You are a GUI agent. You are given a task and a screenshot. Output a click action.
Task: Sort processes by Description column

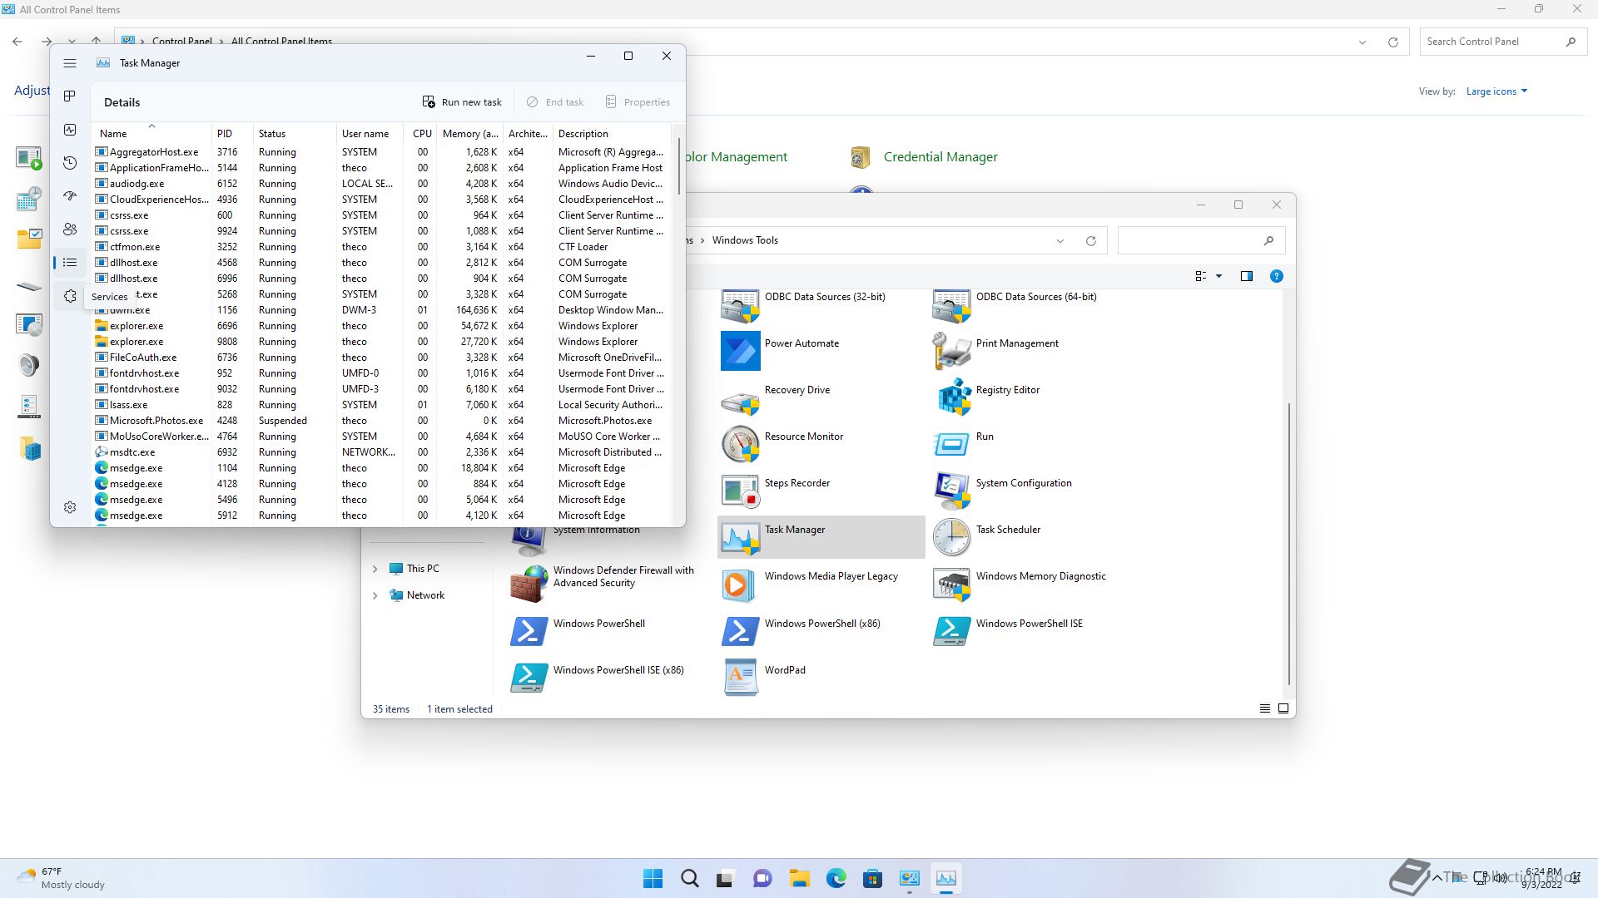612,134
